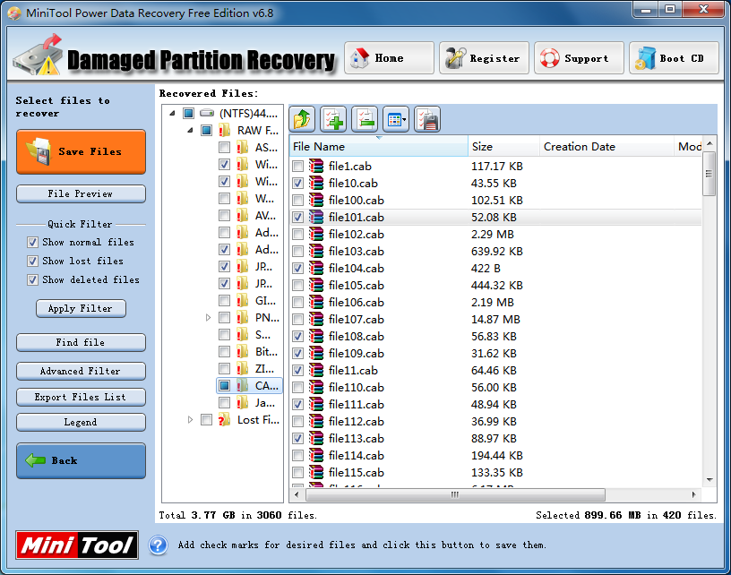Collapse the RAW F... tree node
The image size is (731, 575).
[x=190, y=131]
